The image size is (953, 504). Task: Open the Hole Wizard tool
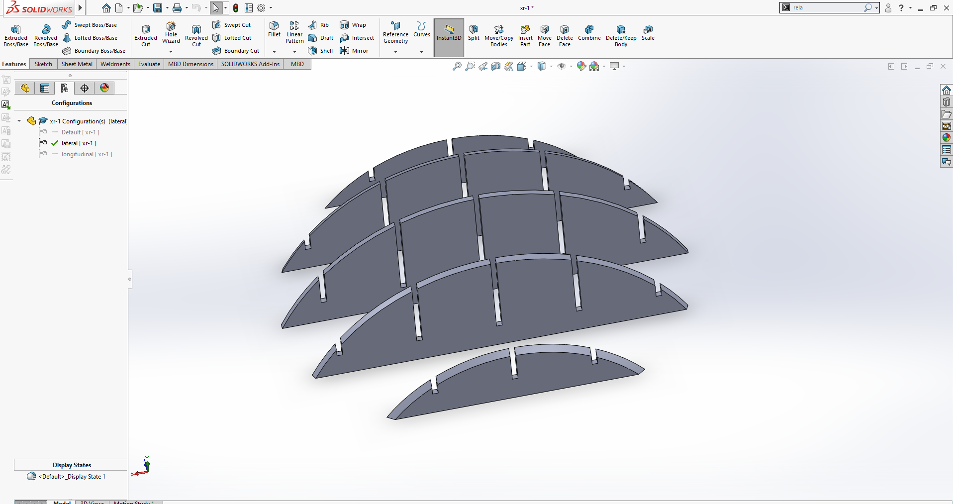(171, 33)
